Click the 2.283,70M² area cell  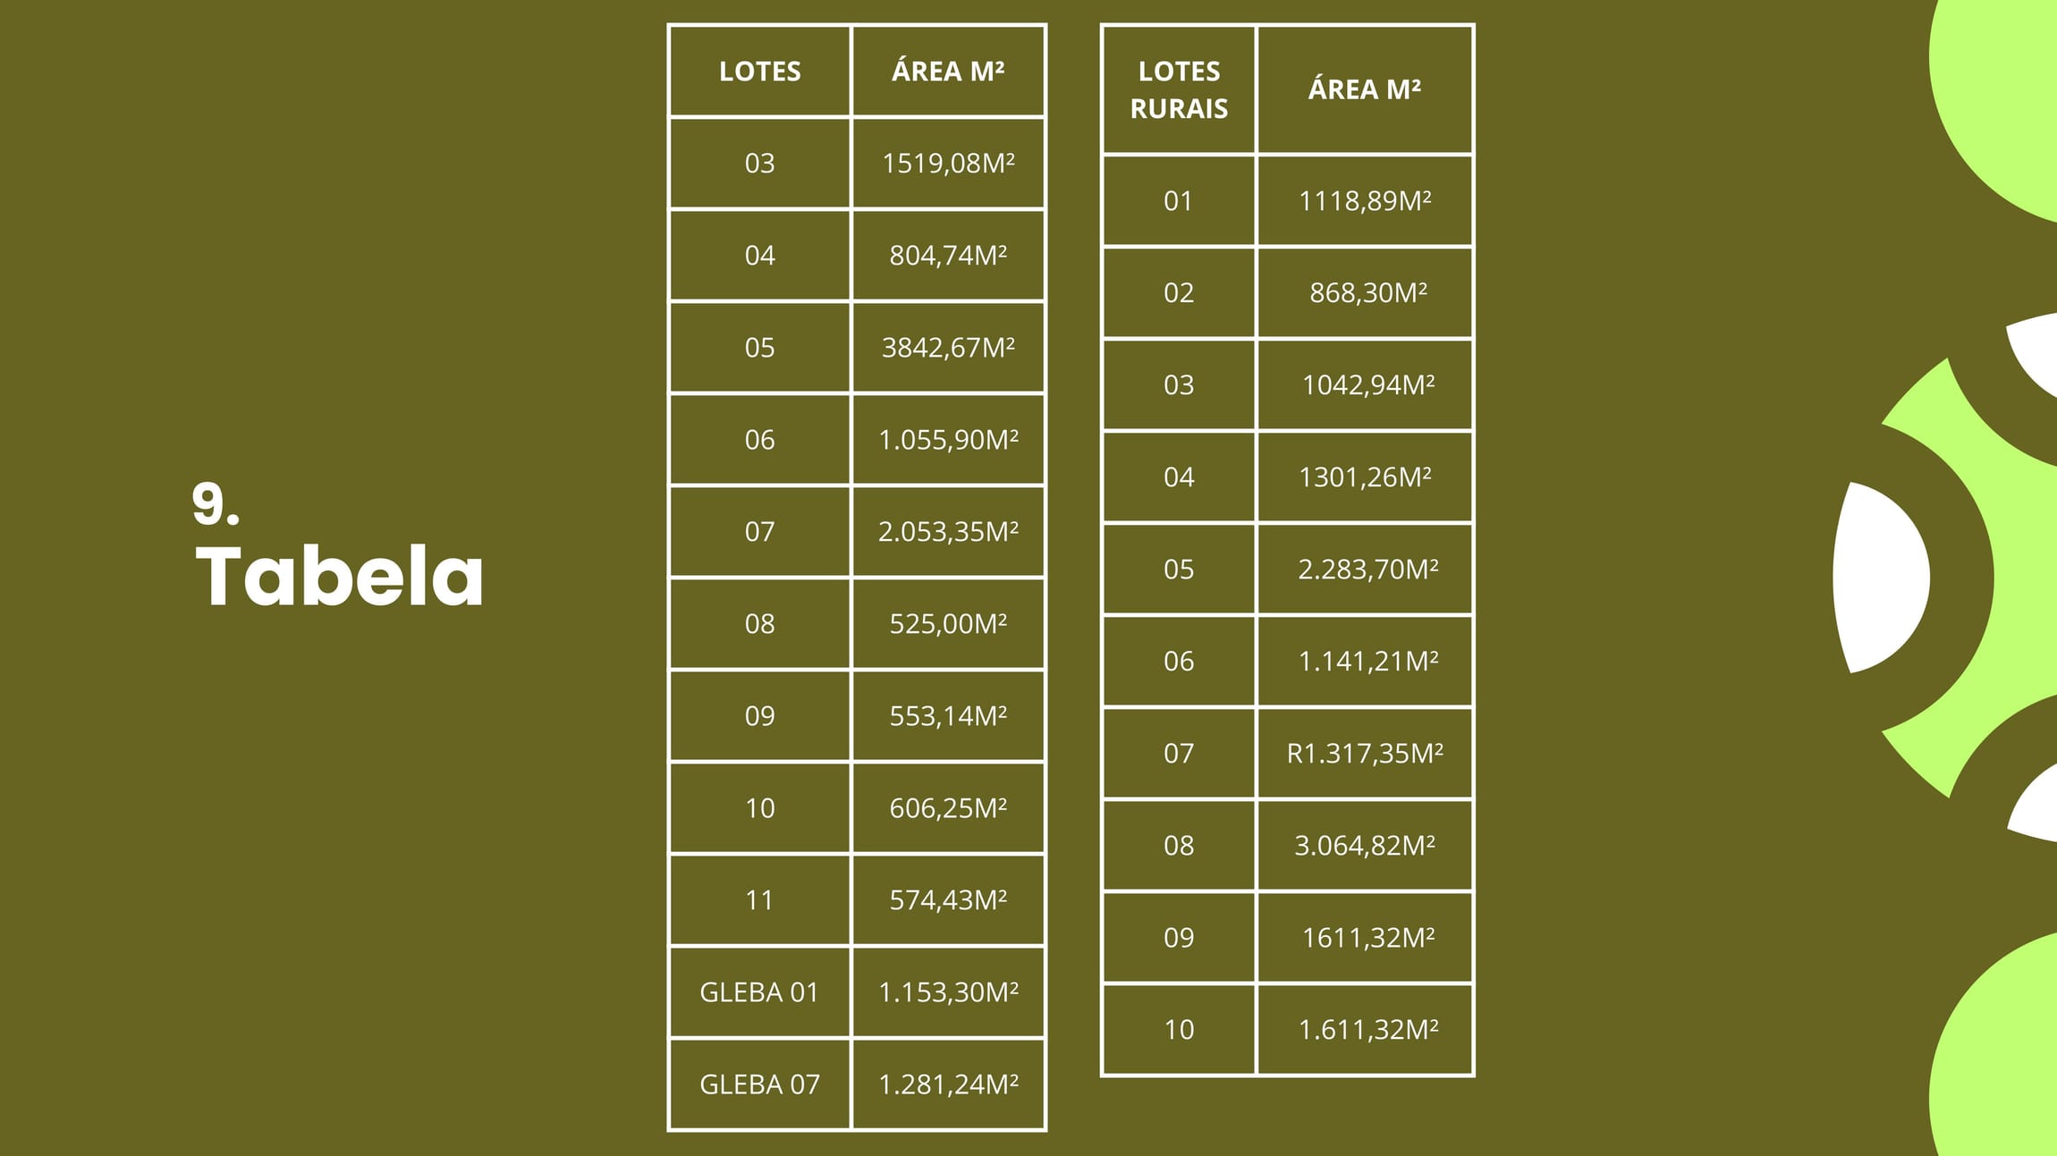pyautogui.click(x=1365, y=570)
